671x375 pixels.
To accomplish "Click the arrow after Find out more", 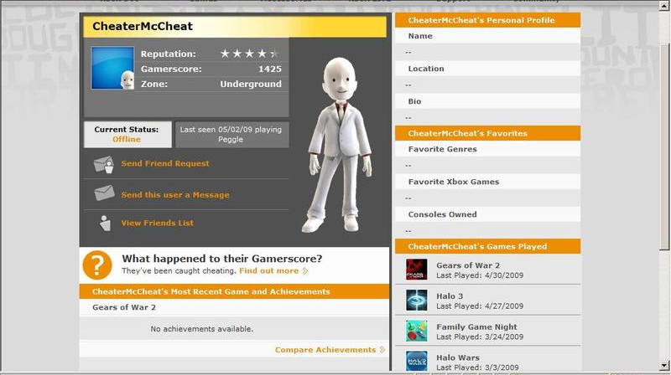I will pyautogui.click(x=305, y=270).
